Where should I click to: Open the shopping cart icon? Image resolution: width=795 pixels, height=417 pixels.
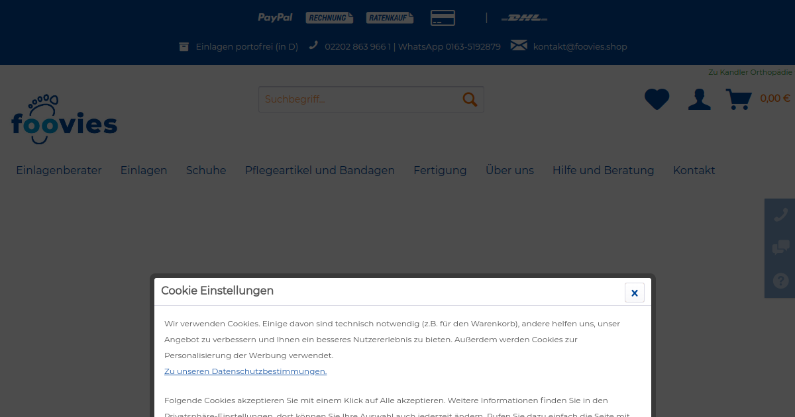[x=739, y=99]
